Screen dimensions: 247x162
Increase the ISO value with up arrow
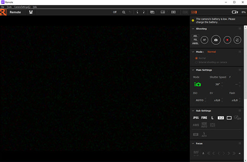(205, 99)
